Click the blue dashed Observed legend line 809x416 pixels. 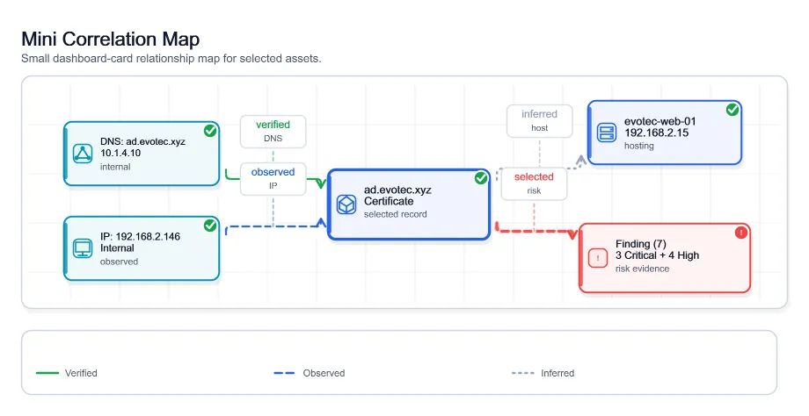(x=284, y=373)
